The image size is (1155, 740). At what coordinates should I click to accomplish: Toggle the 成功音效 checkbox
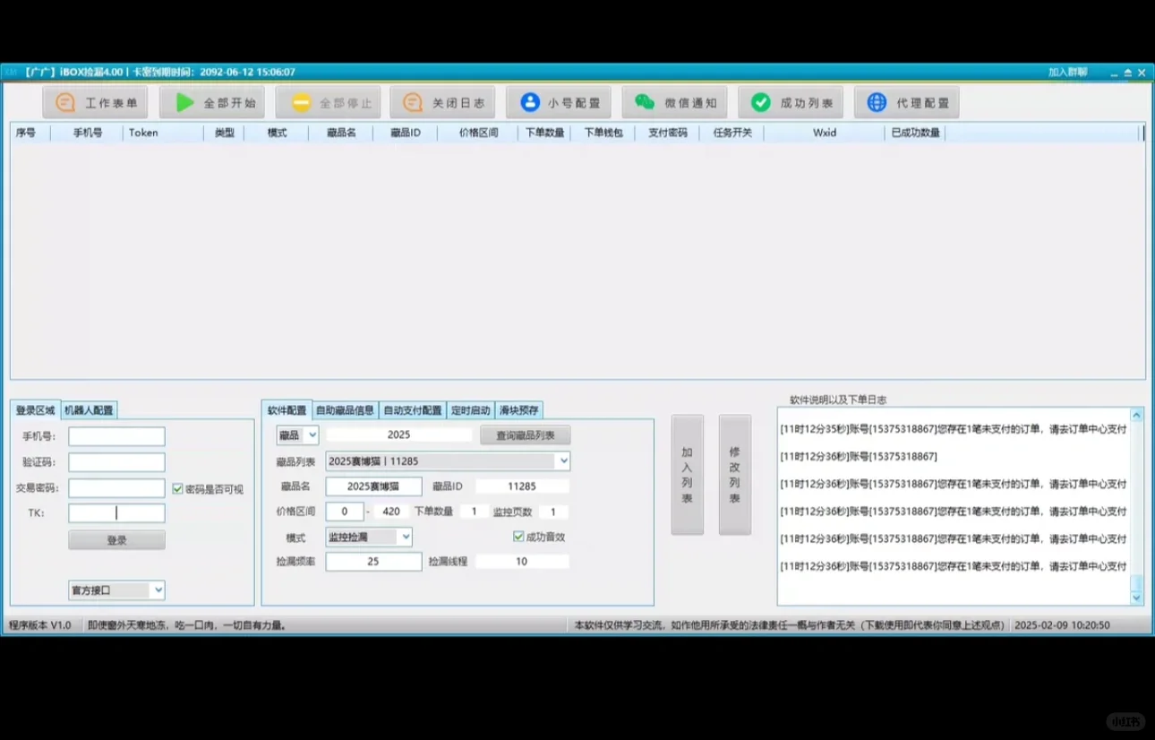tap(518, 537)
